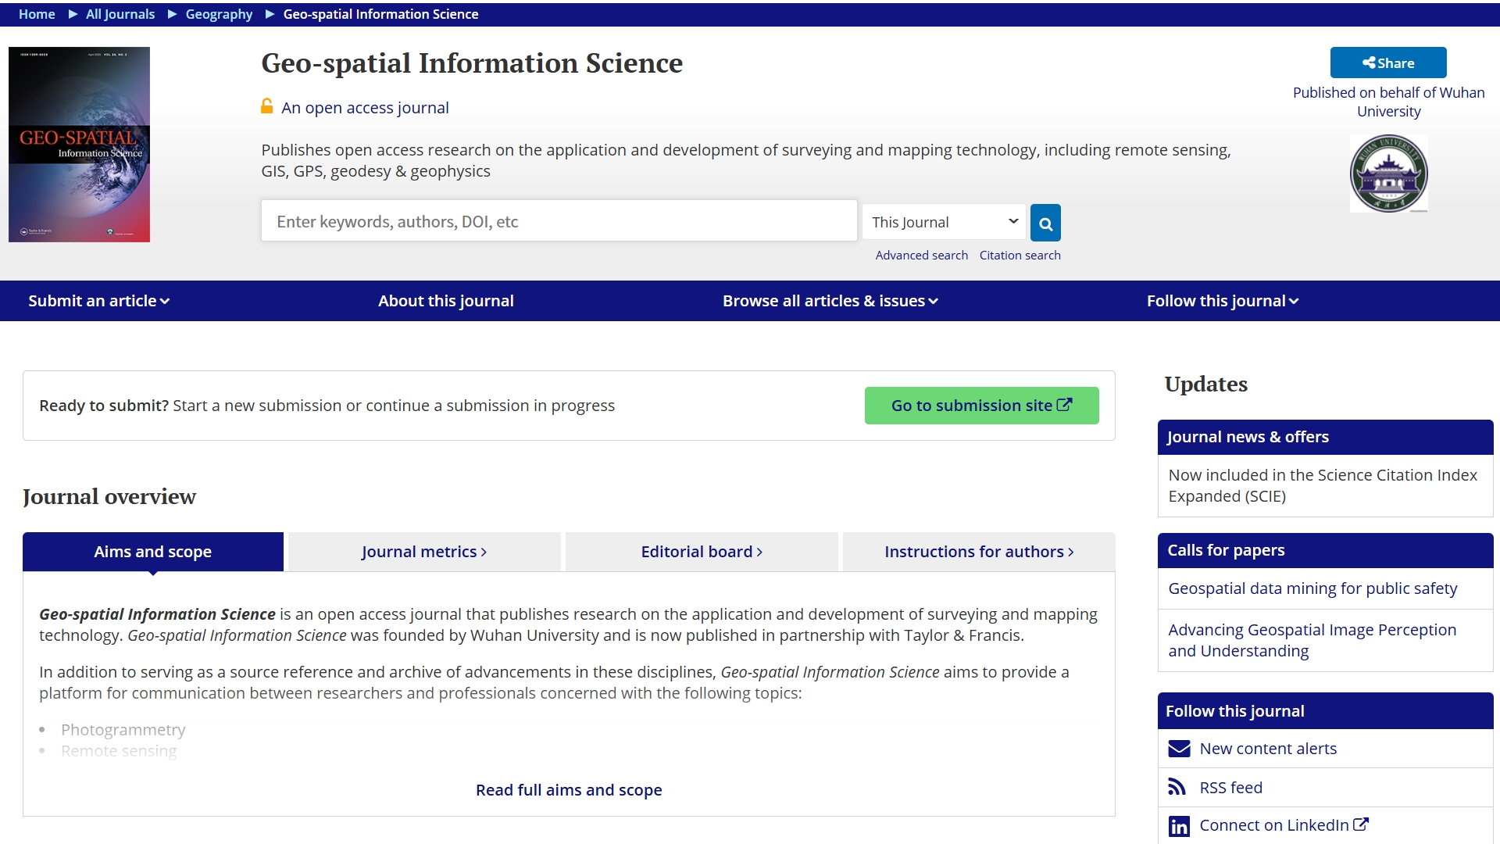Click the envelope icon for new content alerts

tap(1179, 749)
